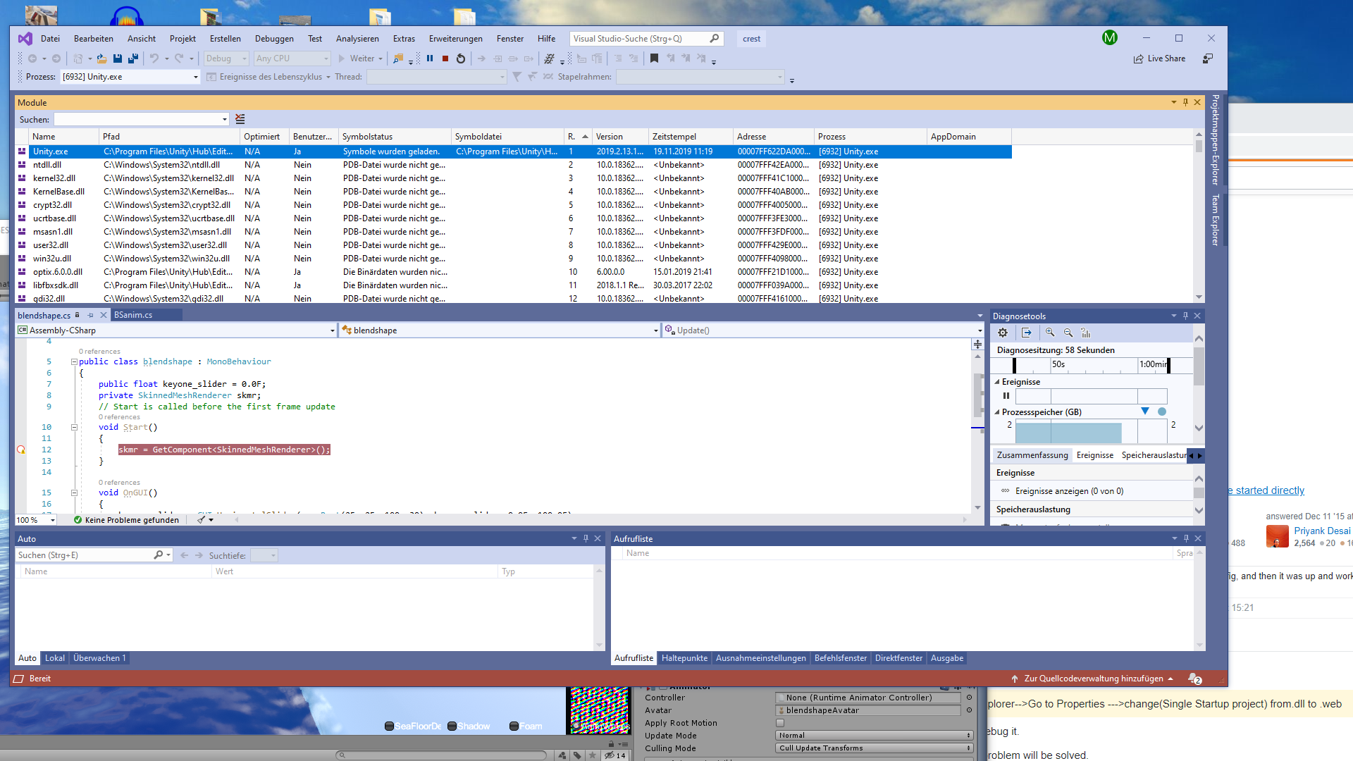Switch to the BSanim.cs tab
This screenshot has width=1353, height=761.
coord(134,315)
